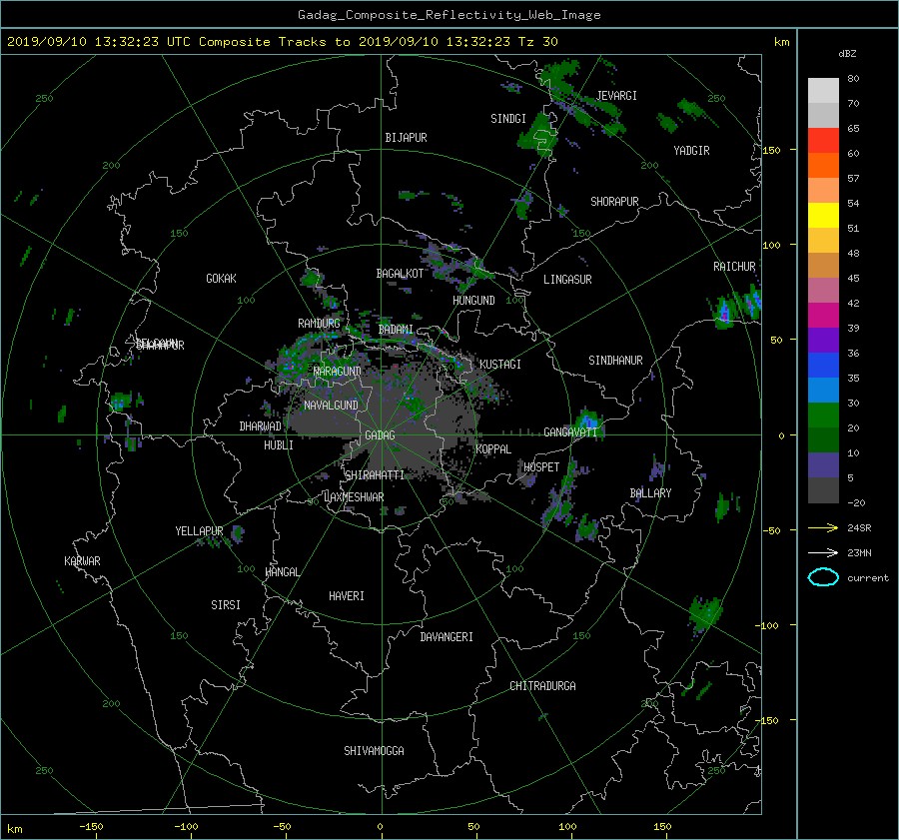Select the orange 57-60 dBZ swatch
The height and width of the screenshot is (840, 899).
click(x=823, y=166)
